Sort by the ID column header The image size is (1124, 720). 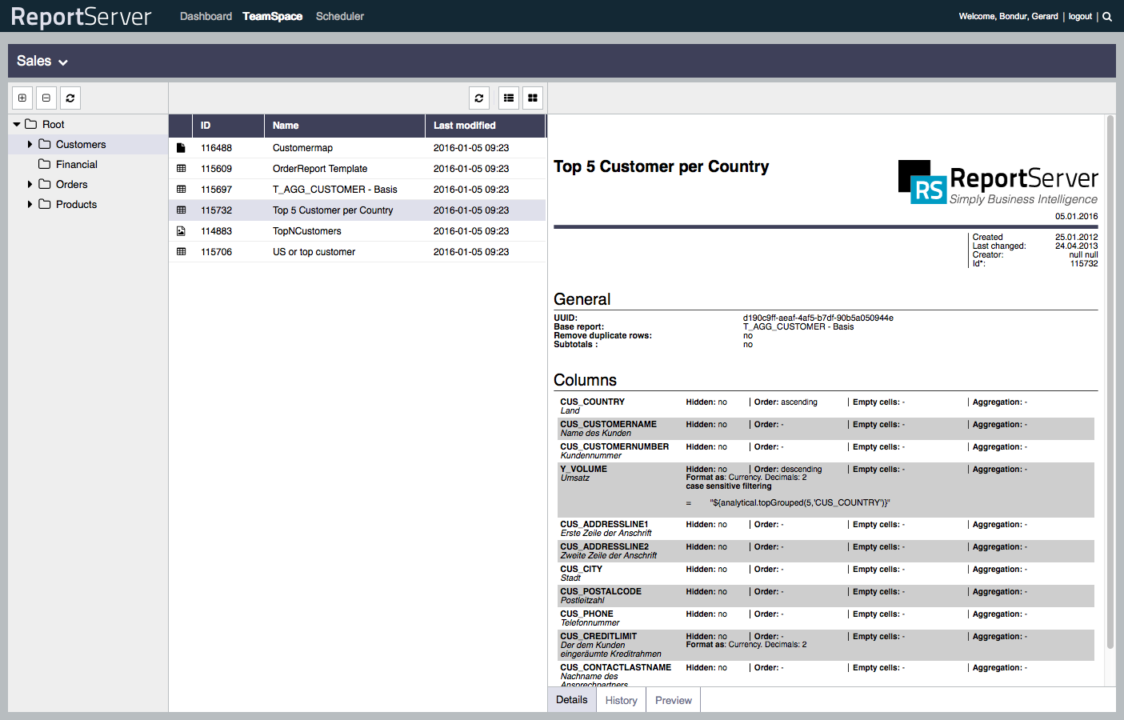pyautogui.click(x=228, y=126)
